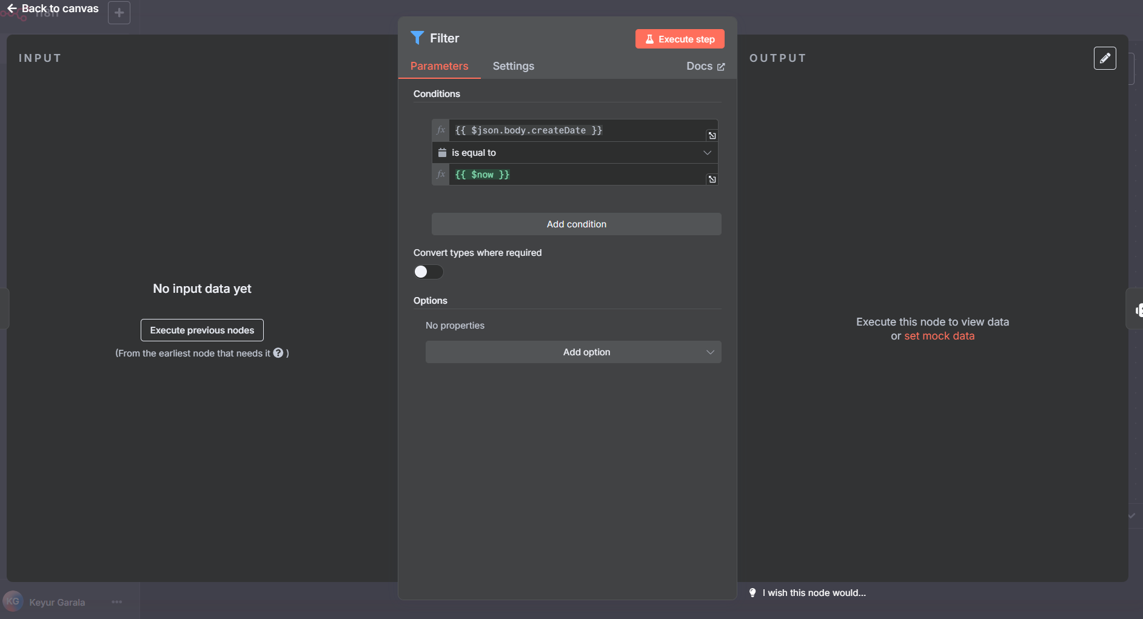Toggle Convert types where required switch

click(x=428, y=272)
